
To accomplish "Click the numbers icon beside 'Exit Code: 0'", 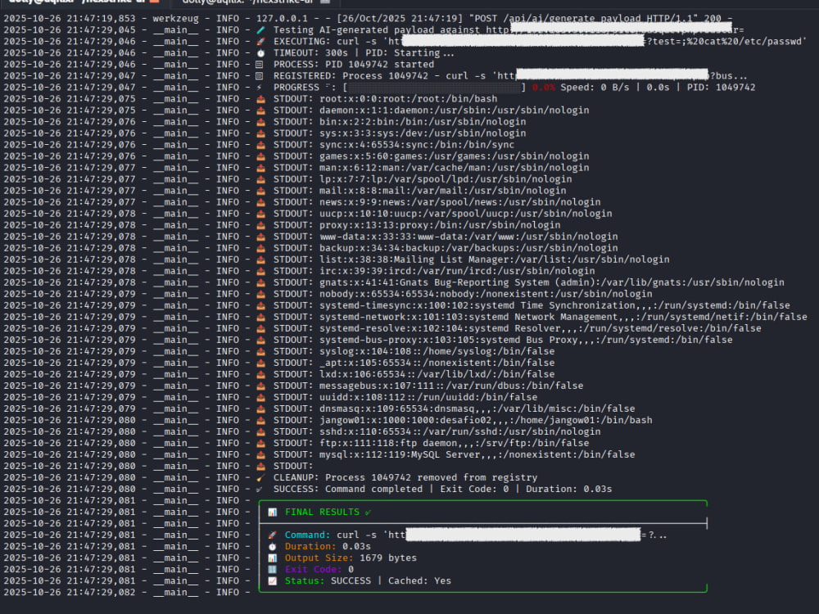I will click(272, 570).
